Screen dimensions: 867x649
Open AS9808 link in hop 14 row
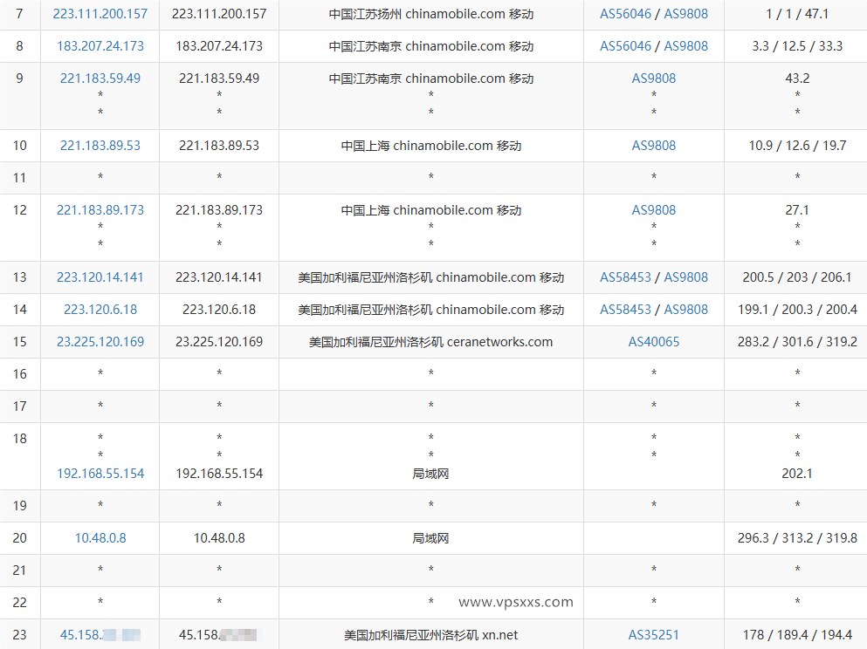(685, 310)
